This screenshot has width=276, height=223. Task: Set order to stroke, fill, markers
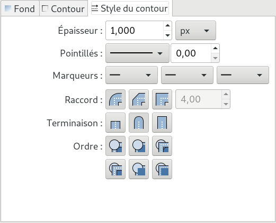139,146
